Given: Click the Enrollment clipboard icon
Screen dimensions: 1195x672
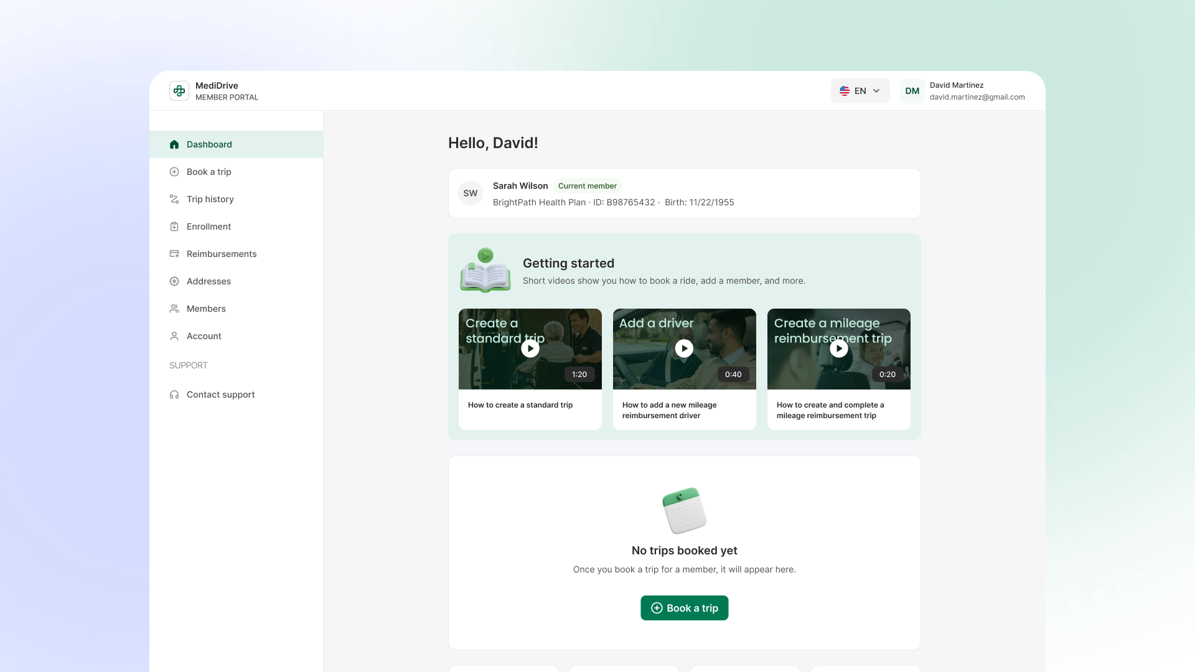Looking at the screenshot, I should click(x=174, y=226).
